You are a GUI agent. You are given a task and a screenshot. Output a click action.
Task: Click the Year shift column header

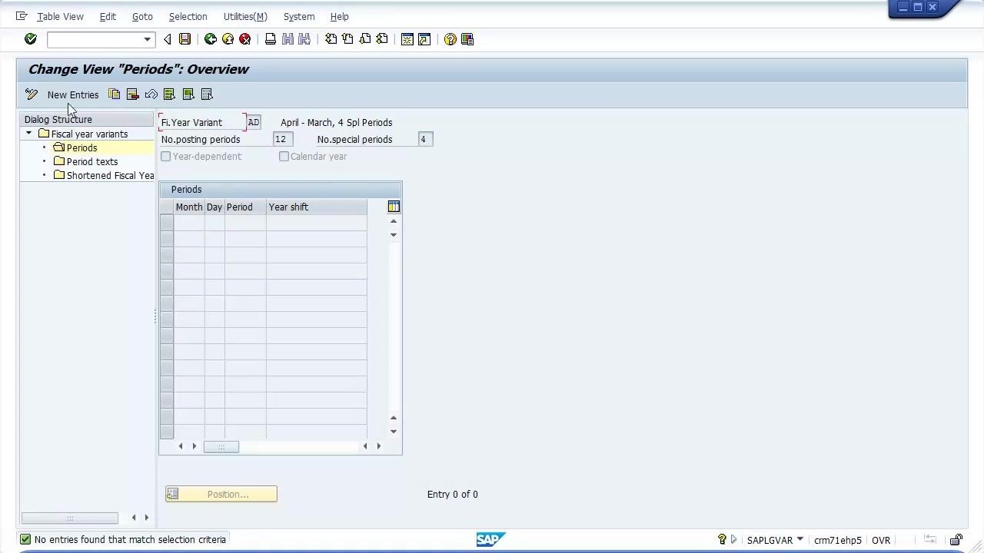[x=317, y=207]
